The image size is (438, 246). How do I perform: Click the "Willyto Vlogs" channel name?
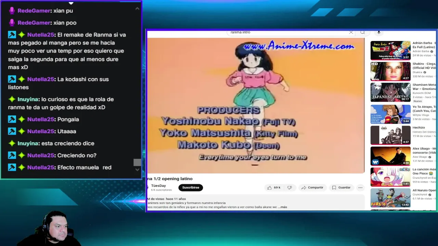[x=421, y=115]
